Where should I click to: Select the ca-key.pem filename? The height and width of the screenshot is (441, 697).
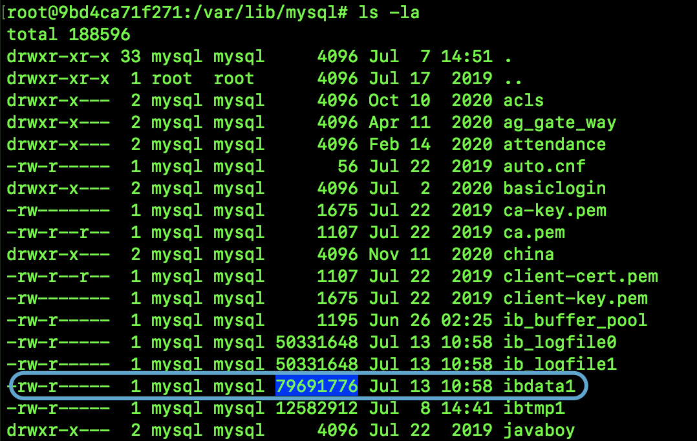coord(555,210)
